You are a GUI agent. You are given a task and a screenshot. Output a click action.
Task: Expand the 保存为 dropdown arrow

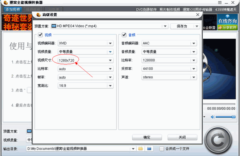197,26
